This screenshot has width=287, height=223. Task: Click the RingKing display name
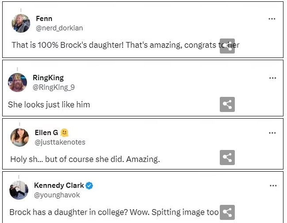(x=48, y=77)
